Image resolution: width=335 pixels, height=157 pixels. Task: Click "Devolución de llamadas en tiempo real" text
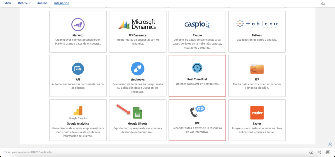pos(138,88)
